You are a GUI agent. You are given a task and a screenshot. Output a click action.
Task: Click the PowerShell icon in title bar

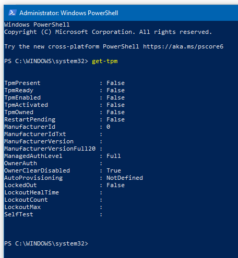[x=12, y=13]
